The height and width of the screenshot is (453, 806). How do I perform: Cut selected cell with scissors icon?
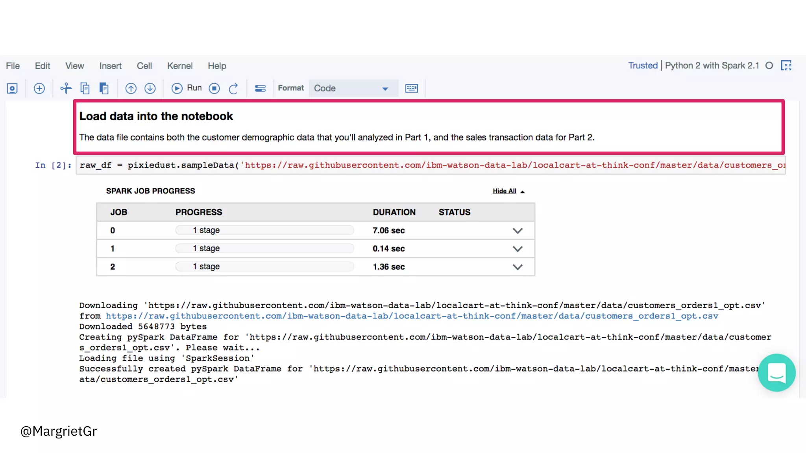pos(66,88)
